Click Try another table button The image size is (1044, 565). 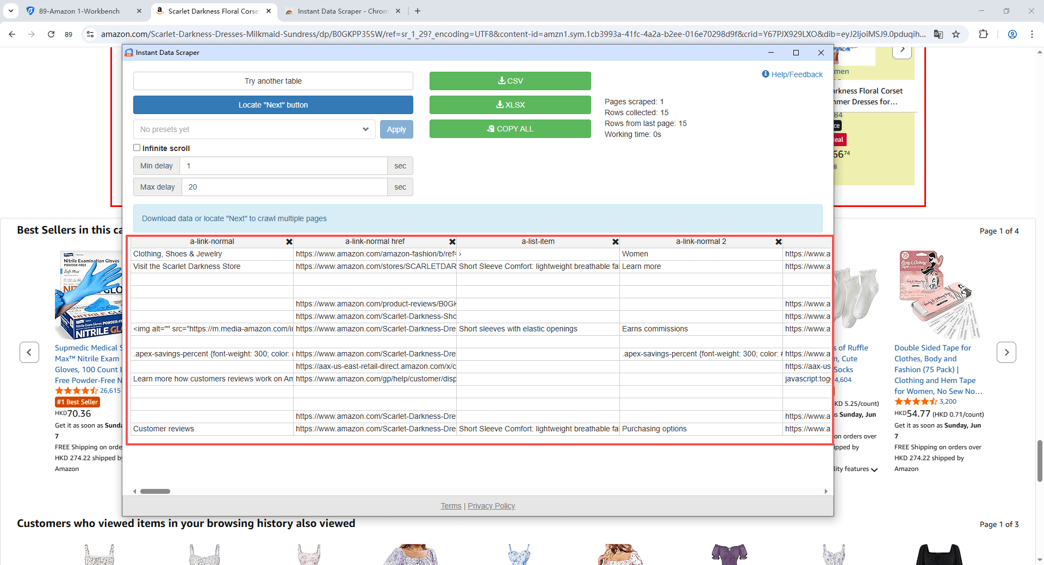pyautogui.click(x=273, y=81)
